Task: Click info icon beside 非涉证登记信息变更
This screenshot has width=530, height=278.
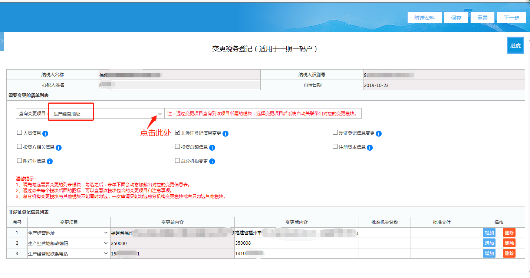Action: tap(226, 134)
